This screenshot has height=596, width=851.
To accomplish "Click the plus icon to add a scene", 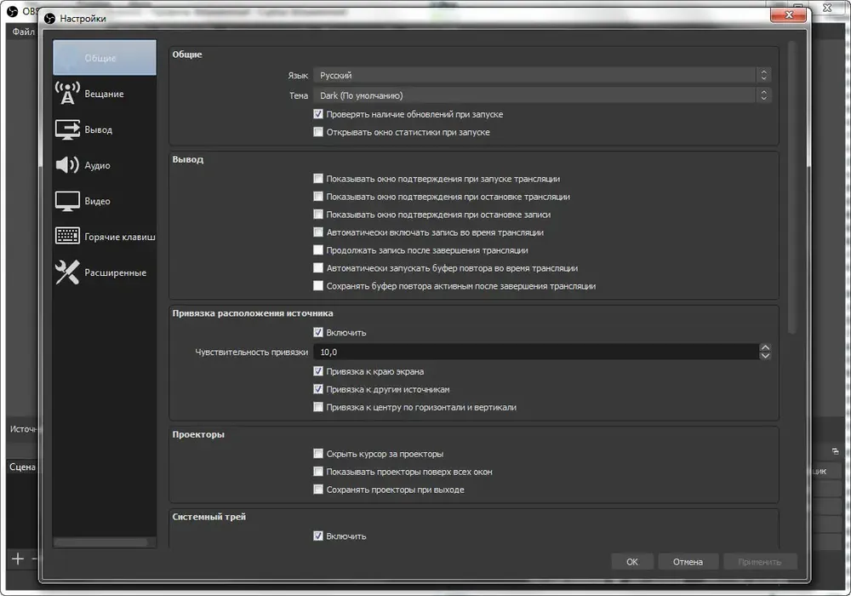I will coord(18,559).
